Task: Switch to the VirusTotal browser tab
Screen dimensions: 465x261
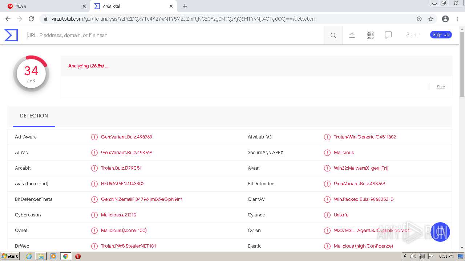Action: 133,6
